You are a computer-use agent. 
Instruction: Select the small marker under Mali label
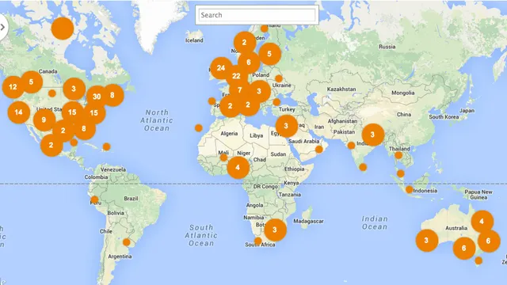click(x=223, y=158)
